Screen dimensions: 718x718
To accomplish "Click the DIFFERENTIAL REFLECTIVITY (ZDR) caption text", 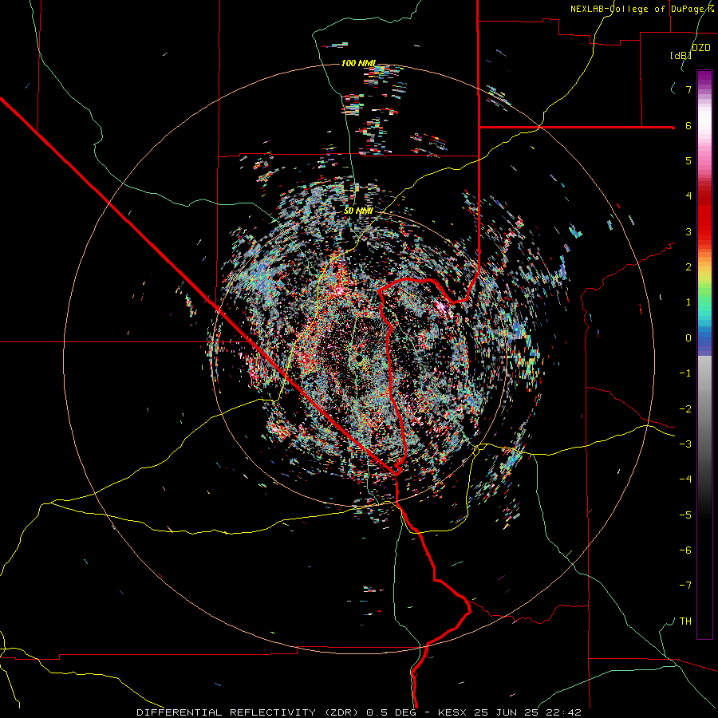I will 249,712.
